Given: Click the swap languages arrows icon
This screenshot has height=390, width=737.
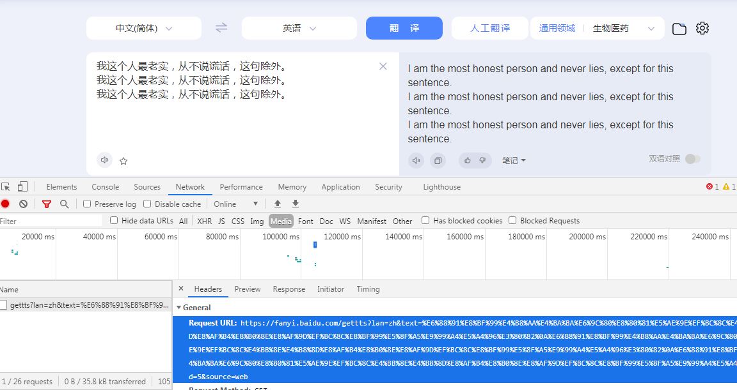Looking at the screenshot, I should point(221,28).
